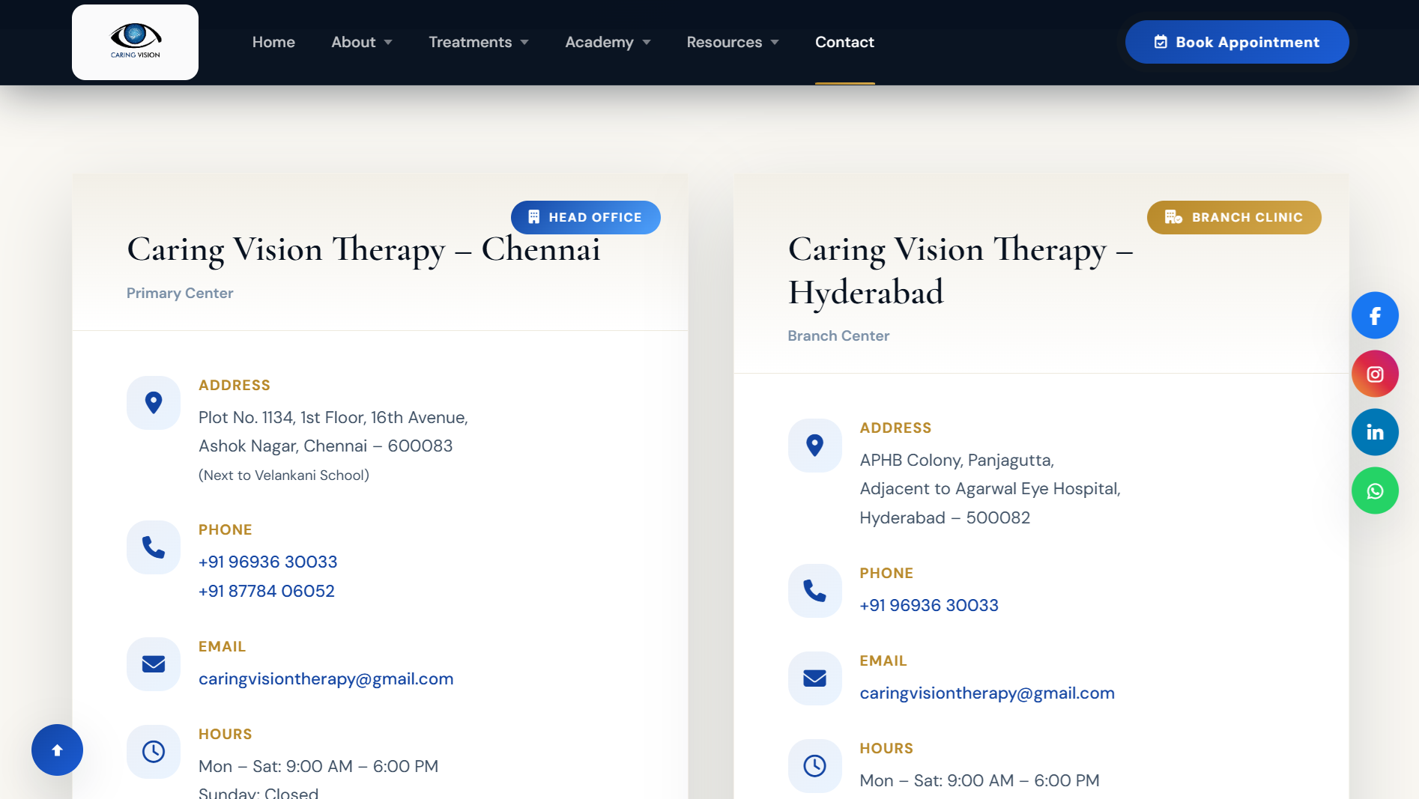The image size is (1419, 799).
Task: Click the BRANCH CLINIC badge on the Hyderabad card
Action: 1233,217
